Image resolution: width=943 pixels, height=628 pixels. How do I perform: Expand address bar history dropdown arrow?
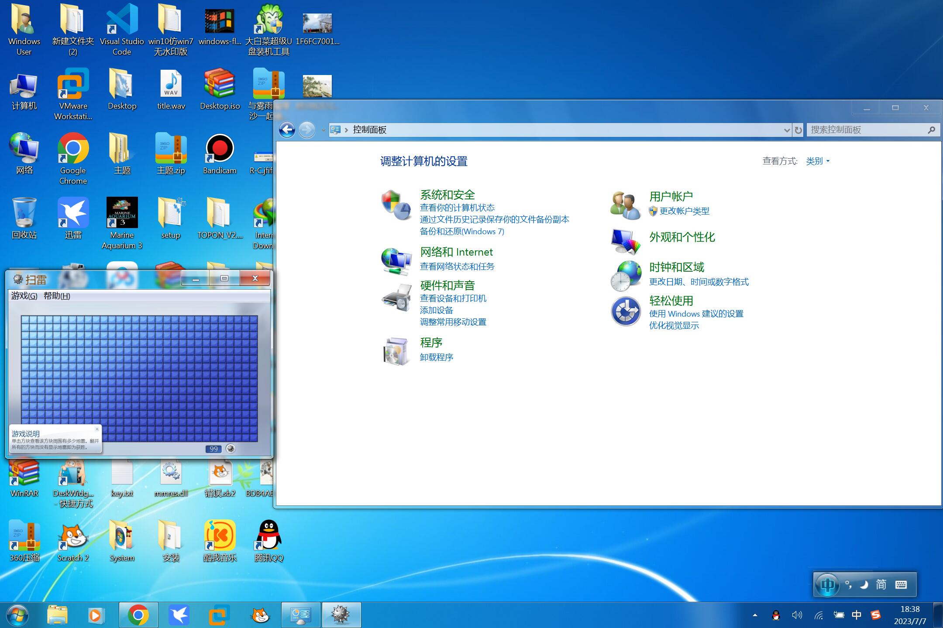point(786,130)
